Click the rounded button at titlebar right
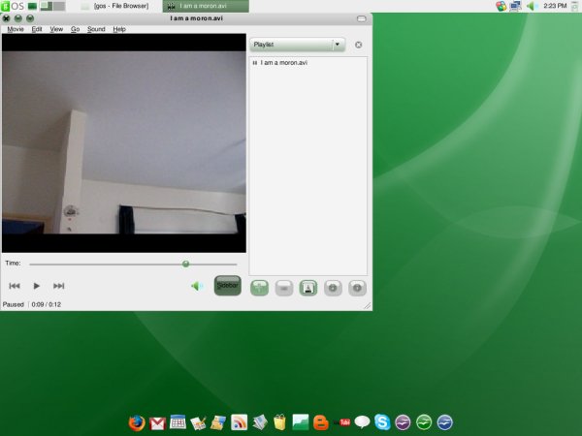This screenshot has width=582, height=436. pyautogui.click(x=361, y=18)
